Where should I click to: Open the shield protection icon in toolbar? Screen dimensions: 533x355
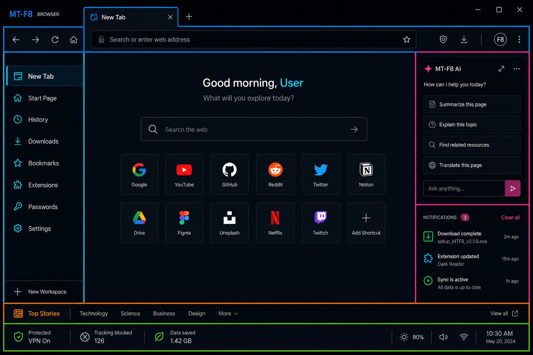443,39
